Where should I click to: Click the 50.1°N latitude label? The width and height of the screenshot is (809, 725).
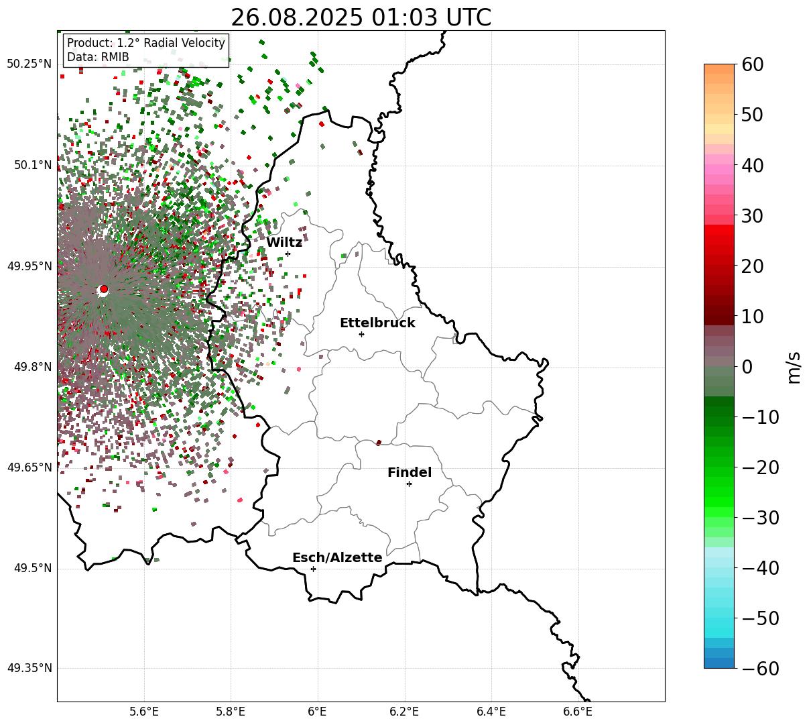pyautogui.click(x=32, y=165)
